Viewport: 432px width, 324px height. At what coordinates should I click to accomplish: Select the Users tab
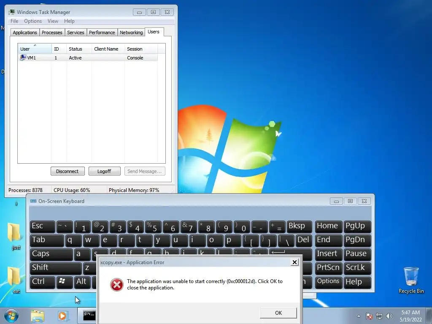click(154, 32)
